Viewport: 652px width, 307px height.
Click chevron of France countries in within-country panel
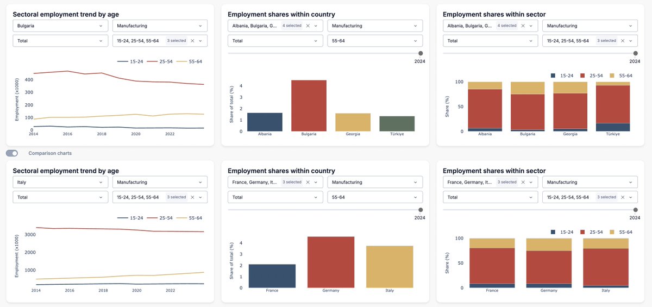coord(316,182)
